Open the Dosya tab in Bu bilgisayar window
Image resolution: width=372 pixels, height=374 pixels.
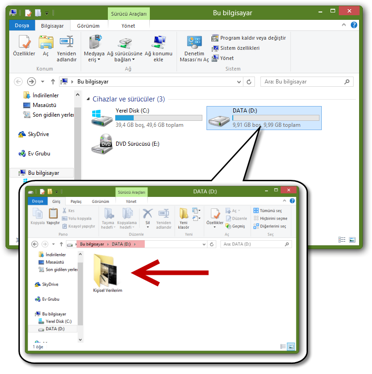tap(22, 25)
